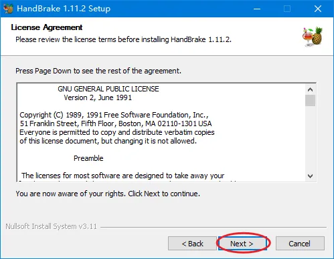This screenshot has height=259, width=334.
Task: Click the empty scrollbar track below the thumb
Action: click(310, 138)
